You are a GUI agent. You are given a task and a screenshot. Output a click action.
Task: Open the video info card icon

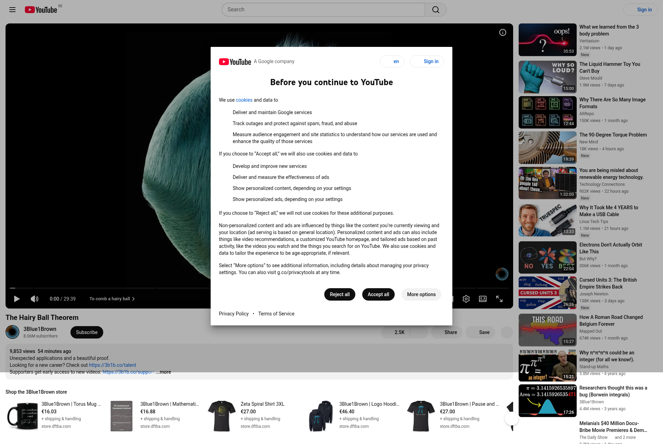tap(503, 32)
